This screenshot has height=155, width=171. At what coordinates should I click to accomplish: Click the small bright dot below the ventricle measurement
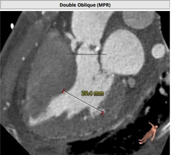(x=85, y=118)
